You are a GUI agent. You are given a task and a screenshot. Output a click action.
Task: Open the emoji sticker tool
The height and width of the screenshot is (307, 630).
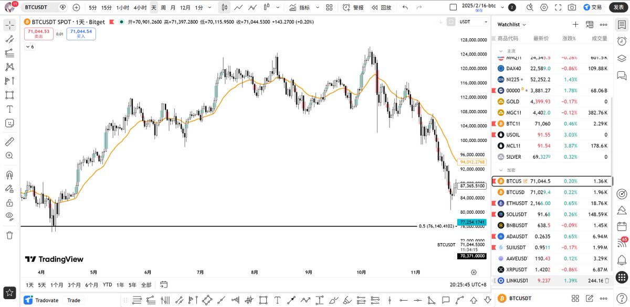pos(9,123)
